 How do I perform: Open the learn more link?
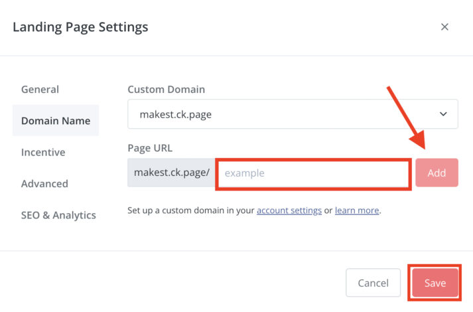pos(357,210)
